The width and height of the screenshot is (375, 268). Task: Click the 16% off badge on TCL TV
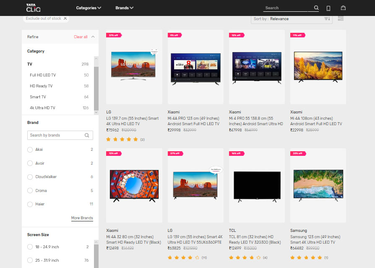[237, 153]
